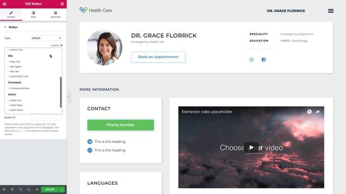
Task: Select the Comments Number dynamic tag
Action: pos(19,88)
